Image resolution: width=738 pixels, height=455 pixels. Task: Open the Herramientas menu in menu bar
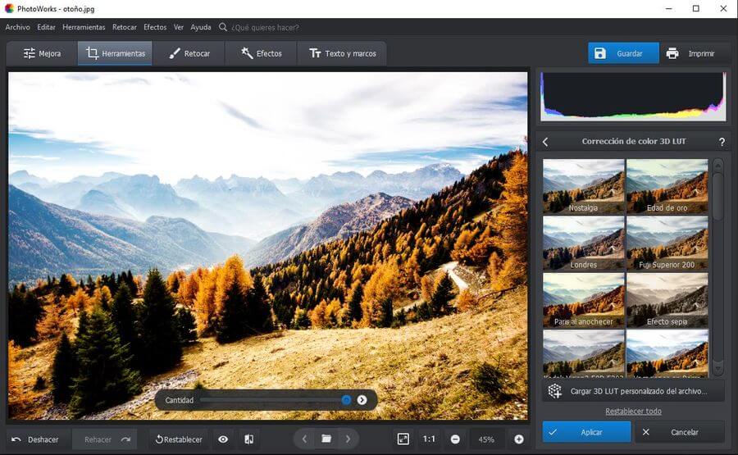point(84,27)
